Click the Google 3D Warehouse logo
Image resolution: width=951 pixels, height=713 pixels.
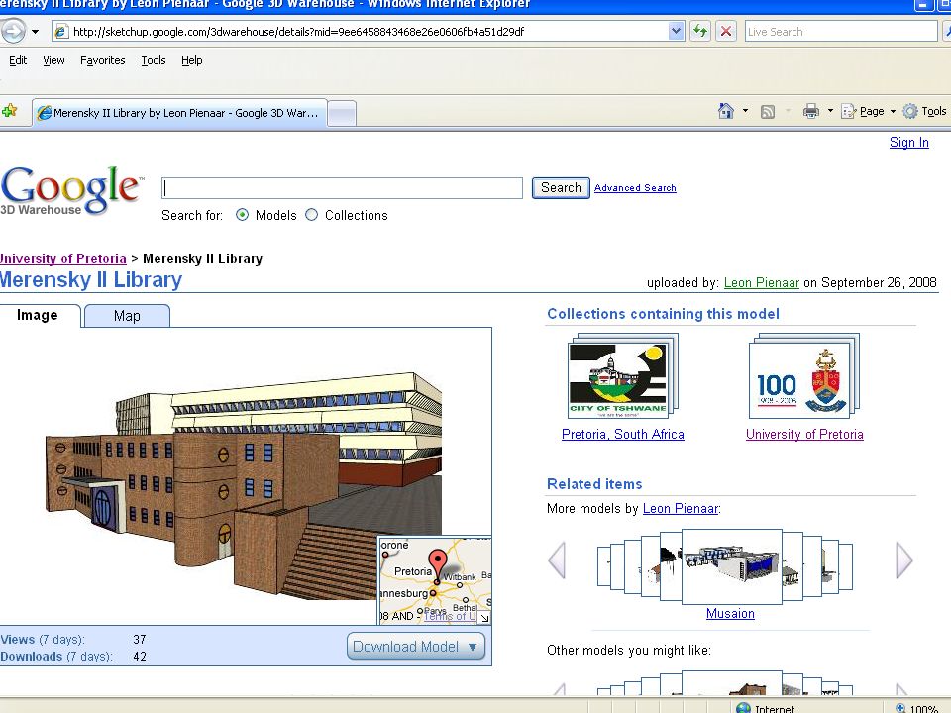(71, 190)
